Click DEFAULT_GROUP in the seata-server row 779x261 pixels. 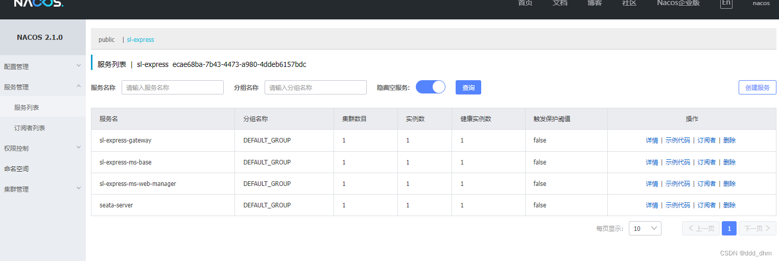[267, 205]
